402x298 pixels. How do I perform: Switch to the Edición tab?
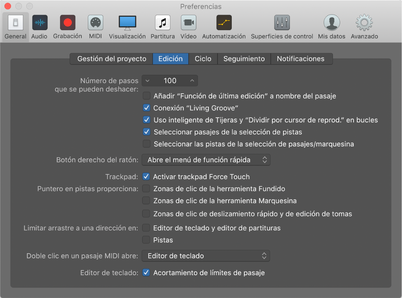[171, 59]
